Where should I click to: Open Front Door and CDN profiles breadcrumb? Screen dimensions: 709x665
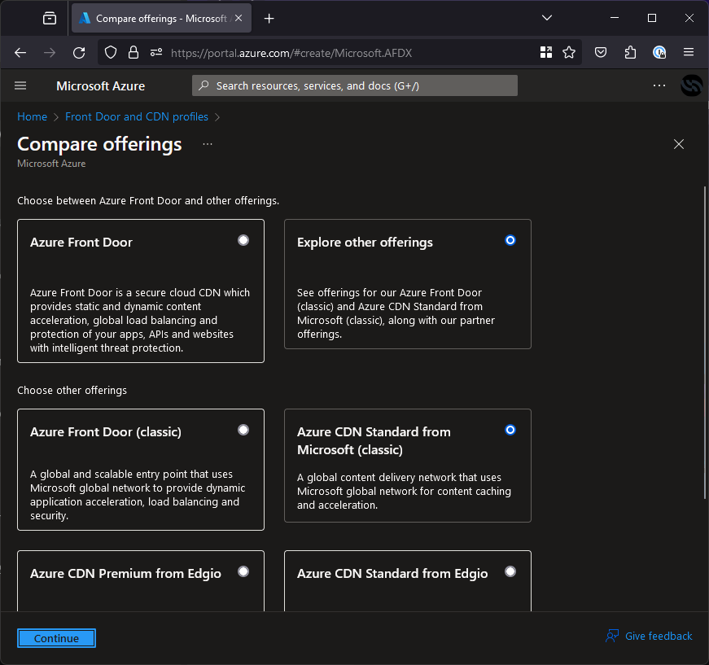[137, 116]
